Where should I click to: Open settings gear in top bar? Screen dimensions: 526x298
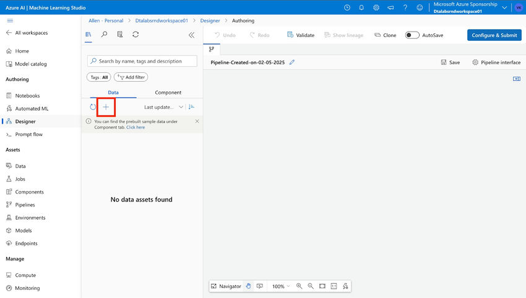[376, 7]
